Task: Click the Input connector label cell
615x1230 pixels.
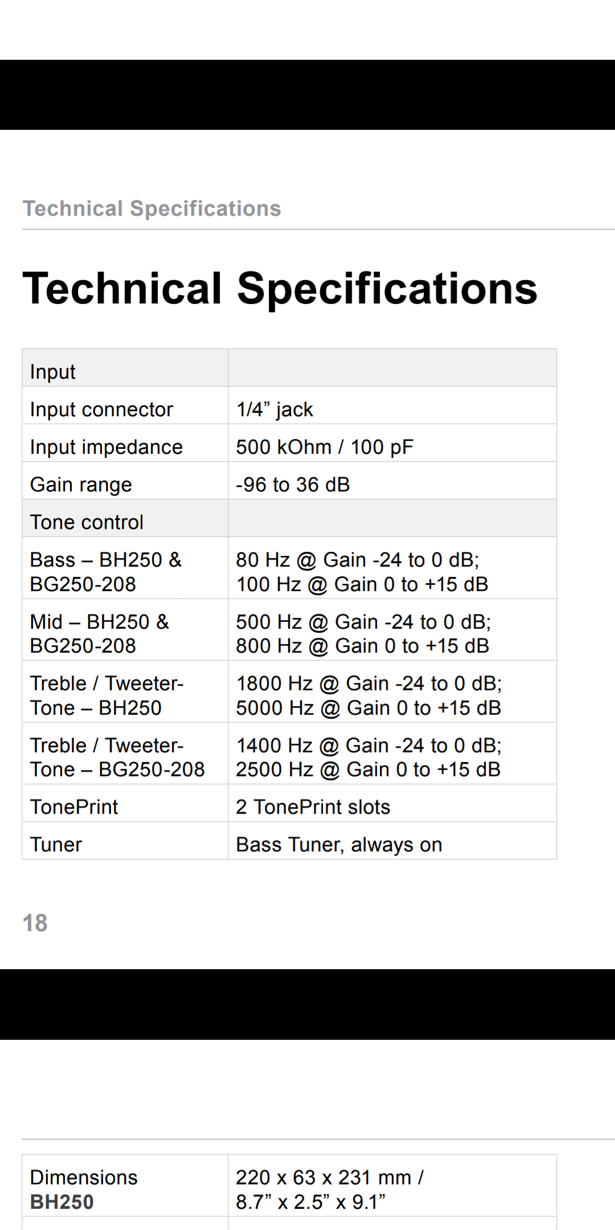Action: pyautogui.click(x=125, y=405)
